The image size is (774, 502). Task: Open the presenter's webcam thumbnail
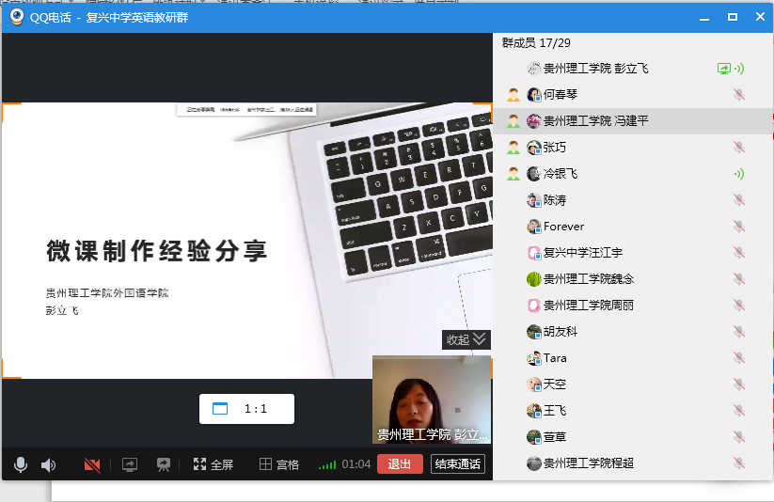(x=432, y=399)
